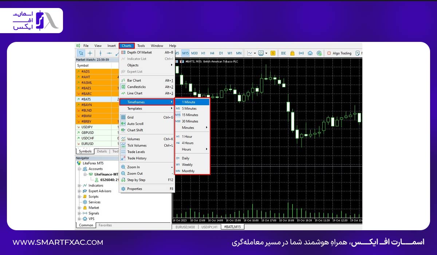Expand the Indicators node in Navigator
437x255 pixels.
79,185
